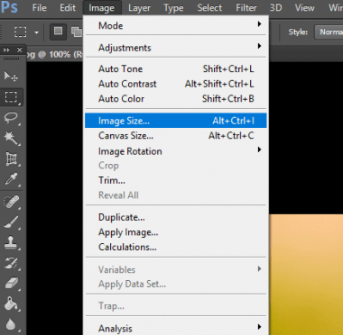This screenshot has width=343, height=335.
Task: Select the Magic Wand tool
Action: [x=11, y=138]
